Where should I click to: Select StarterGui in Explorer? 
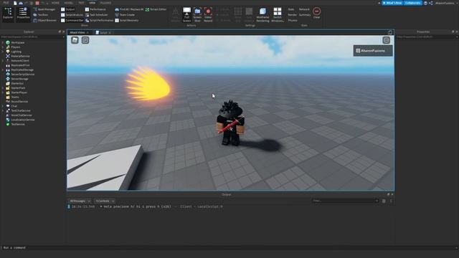tap(17, 83)
